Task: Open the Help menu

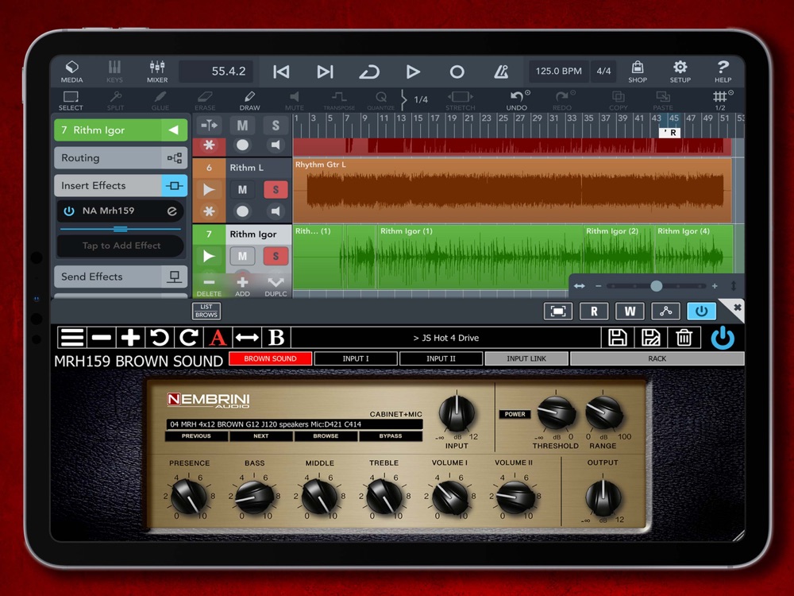Action: coord(723,72)
